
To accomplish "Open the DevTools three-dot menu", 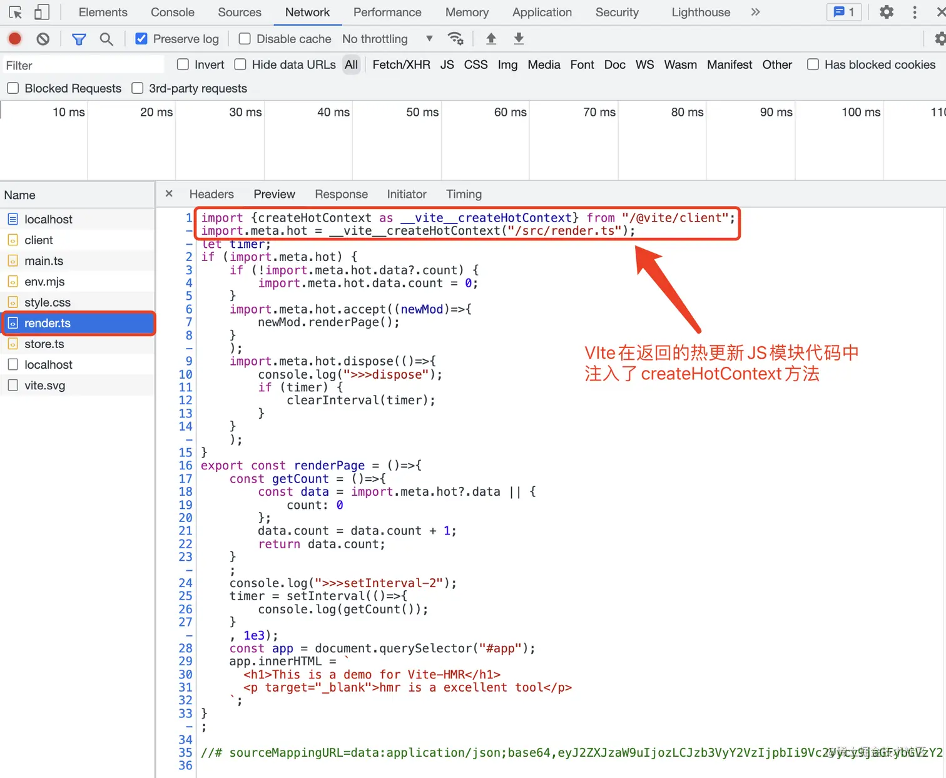I will [915, 12].
